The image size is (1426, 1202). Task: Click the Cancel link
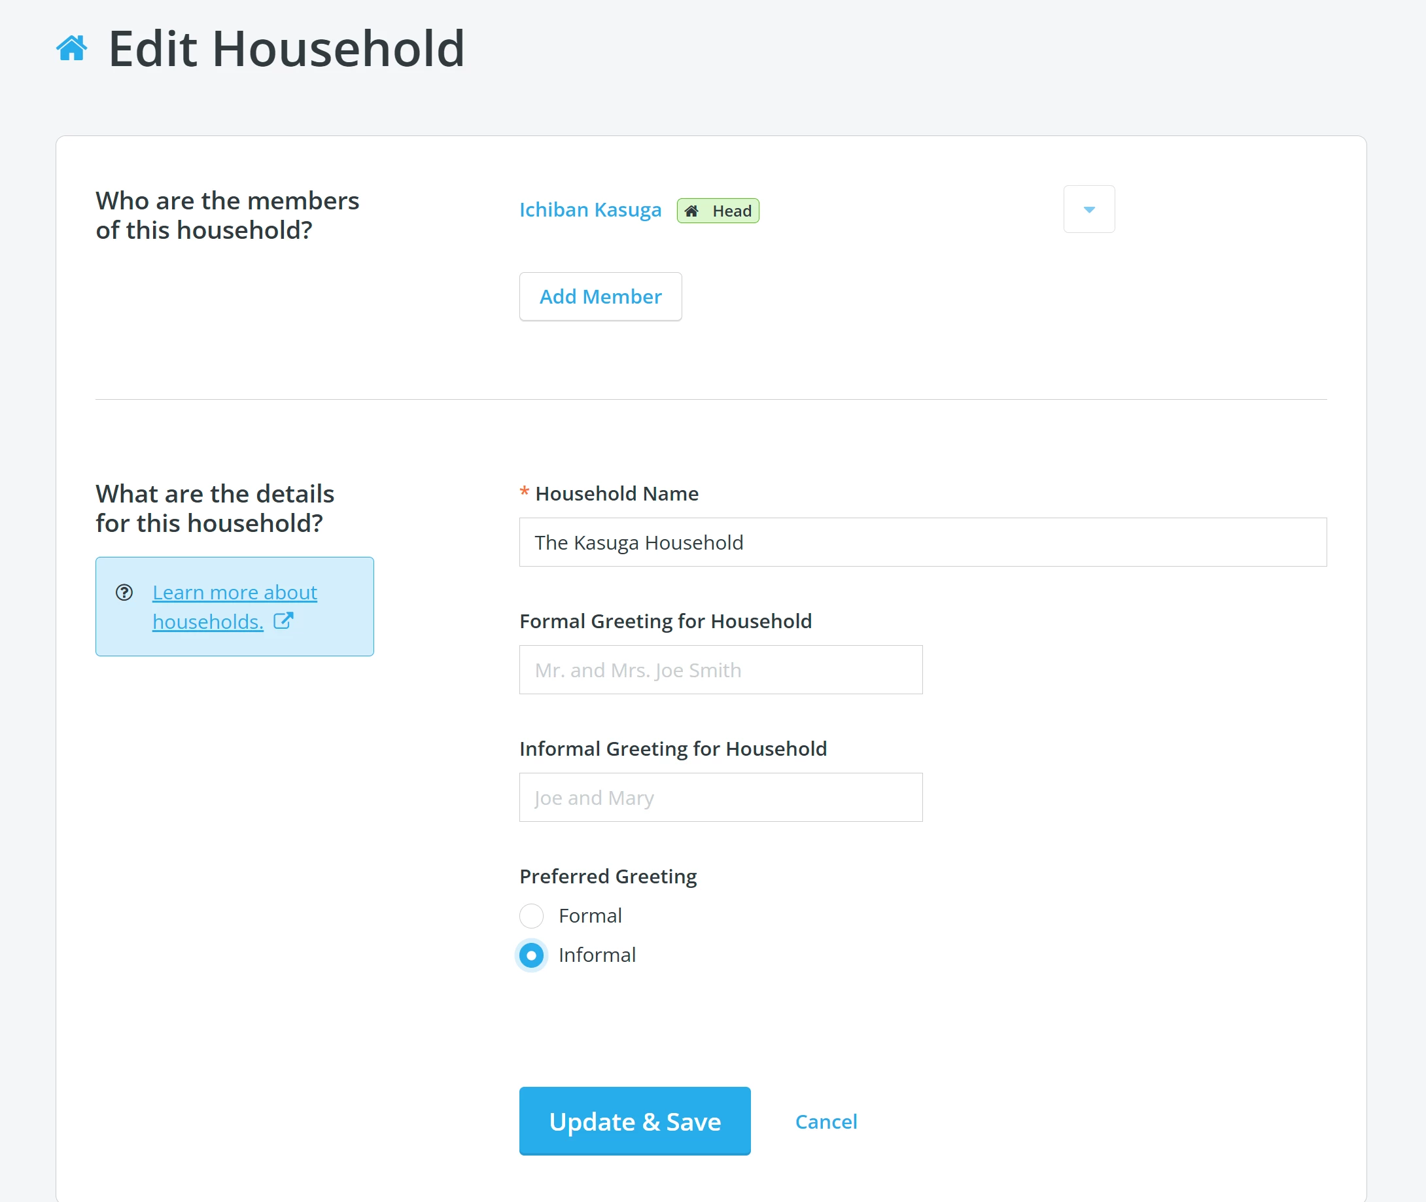pos(826,1122)
